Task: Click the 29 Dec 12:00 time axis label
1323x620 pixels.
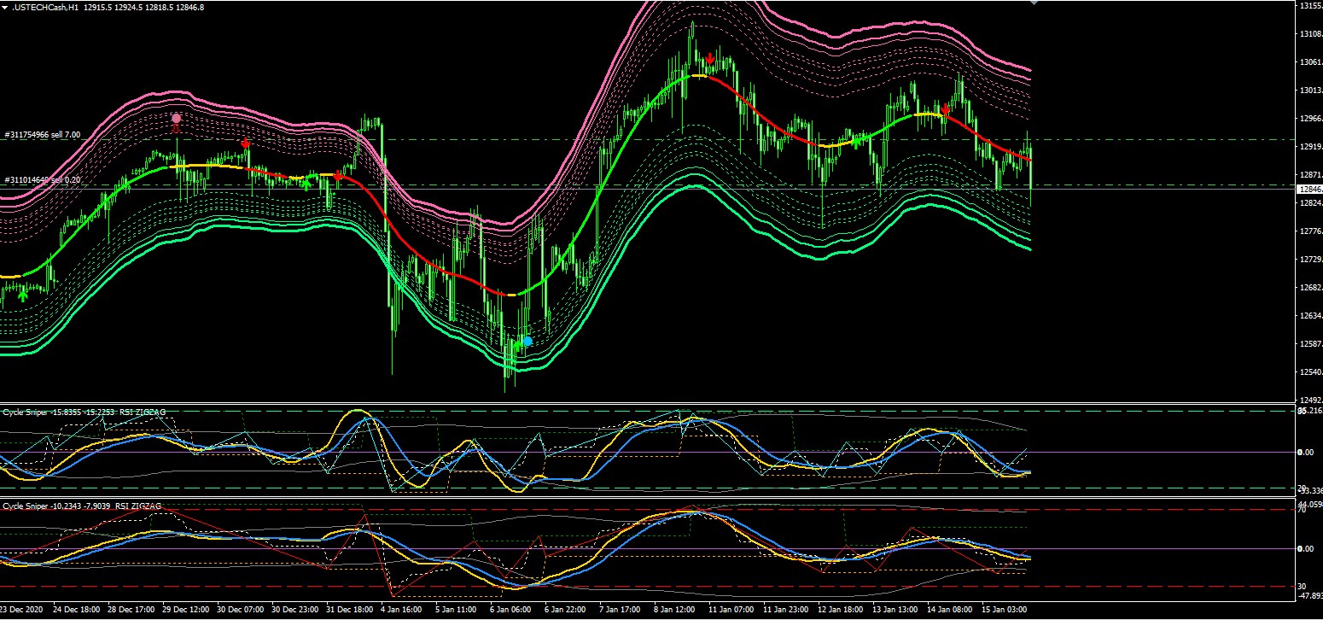Action: 187,611
